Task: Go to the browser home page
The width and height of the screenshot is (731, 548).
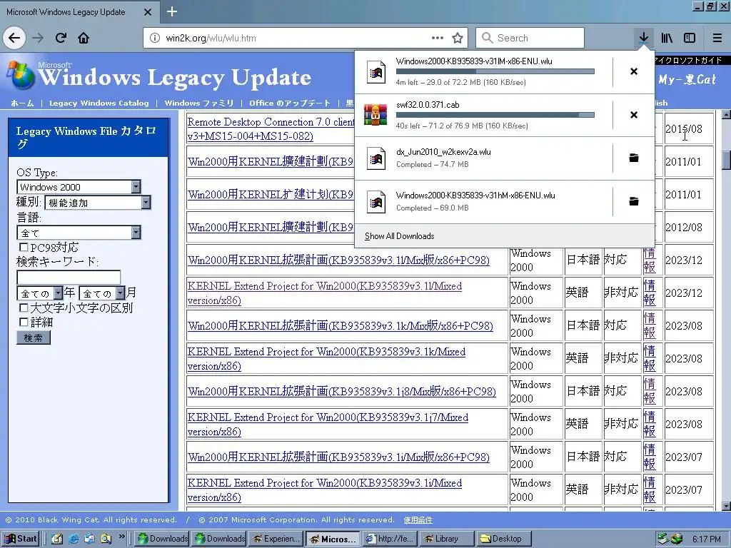Action: pos(84,39)
